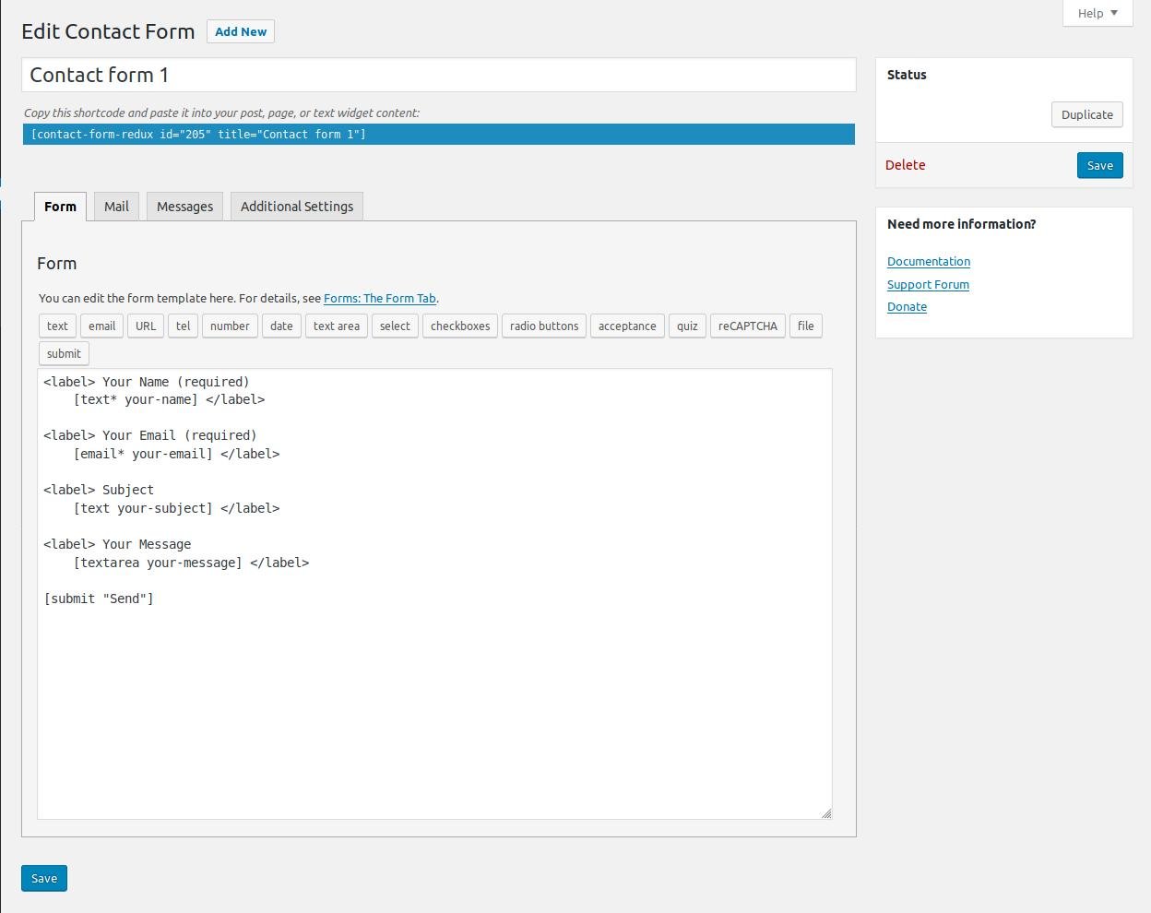Open the Donate link
The height and width of the screenshot is (913, 1151).
coord(907,307)
